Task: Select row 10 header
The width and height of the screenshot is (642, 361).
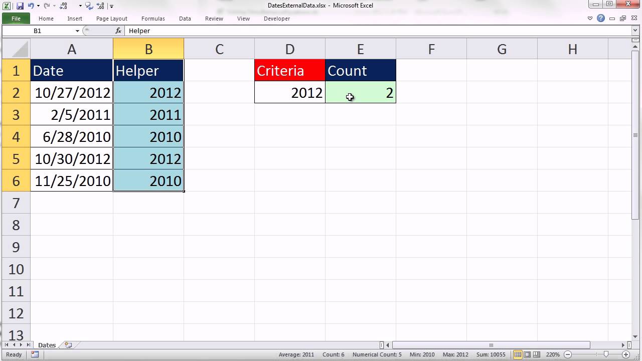Action: (x=16, y=269)
